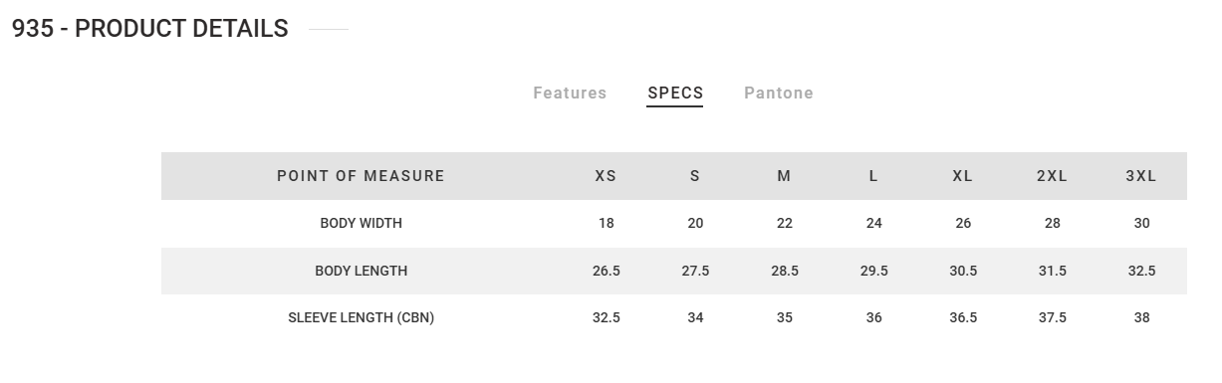Click body width value 18 for XS
1222x383 pixels.
[x=606, y=224]
